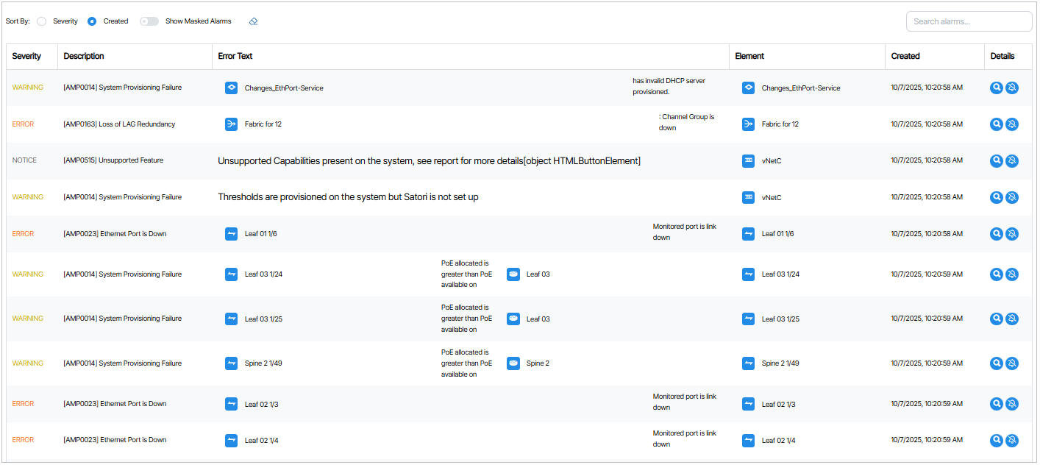Click the eraser clear-filter icon
This screenshot has height=465, width=1040.
[253, 21]
